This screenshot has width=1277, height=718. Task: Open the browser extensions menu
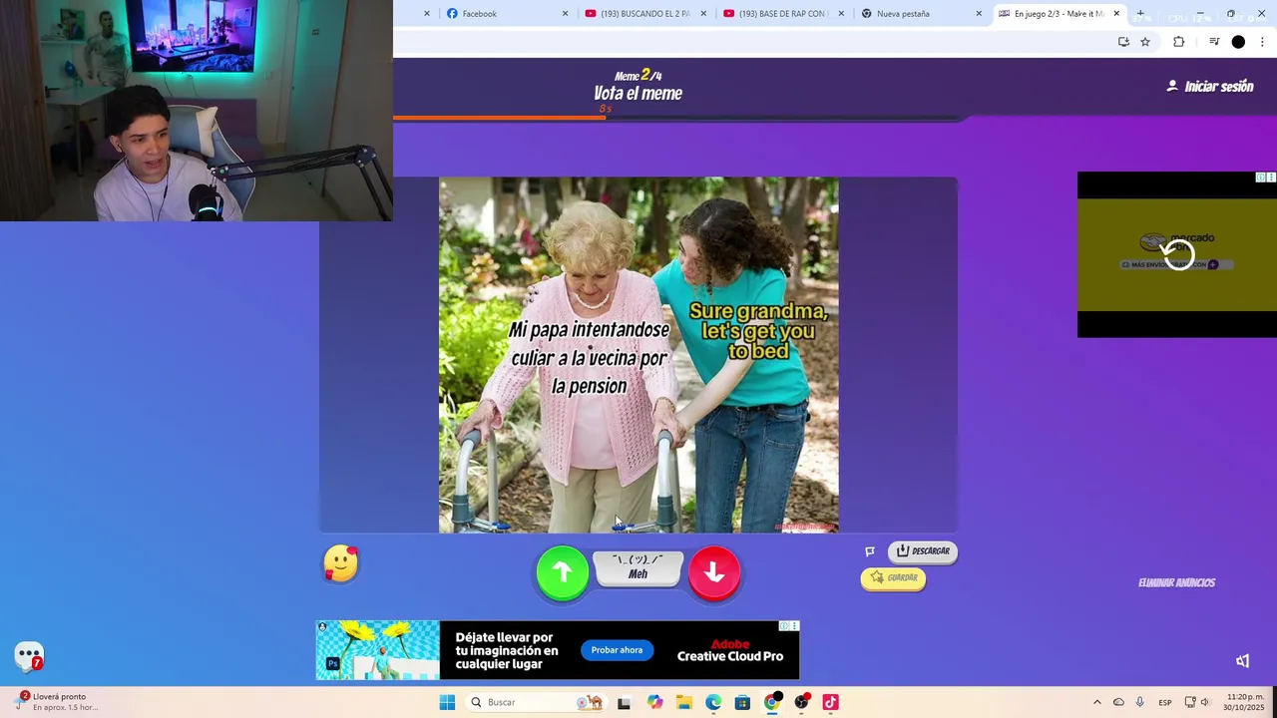click(1179, 42)
